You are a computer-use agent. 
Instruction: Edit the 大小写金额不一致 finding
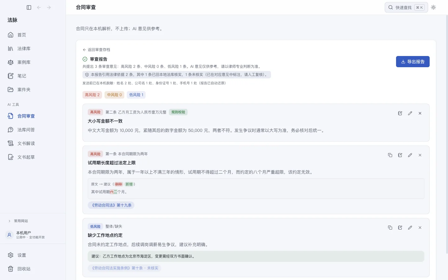click(x=410, y=113)
